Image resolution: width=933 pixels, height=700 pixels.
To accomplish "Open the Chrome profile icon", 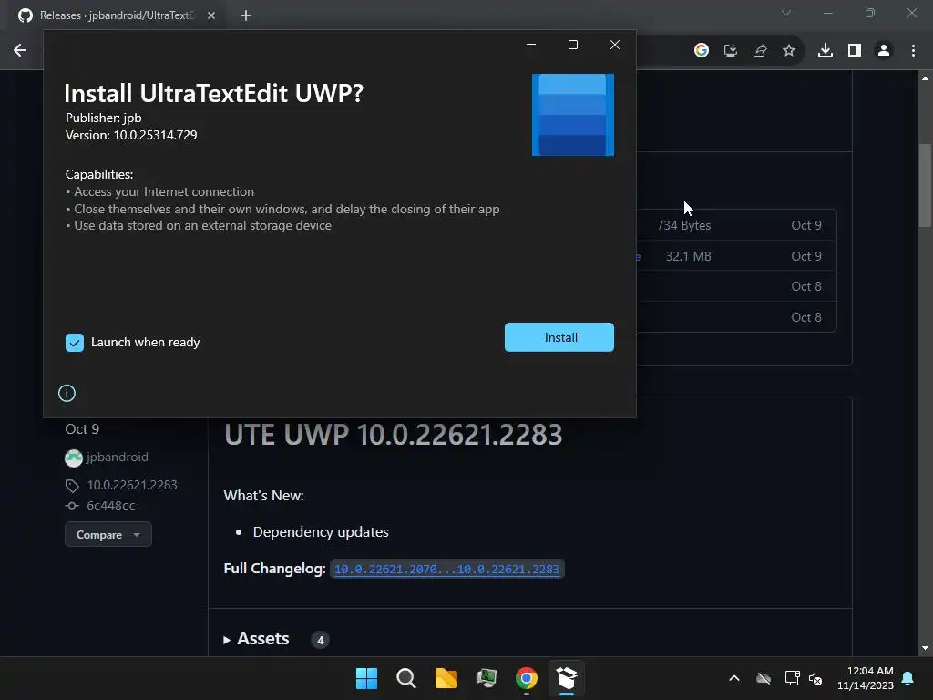I will (884, 51).
